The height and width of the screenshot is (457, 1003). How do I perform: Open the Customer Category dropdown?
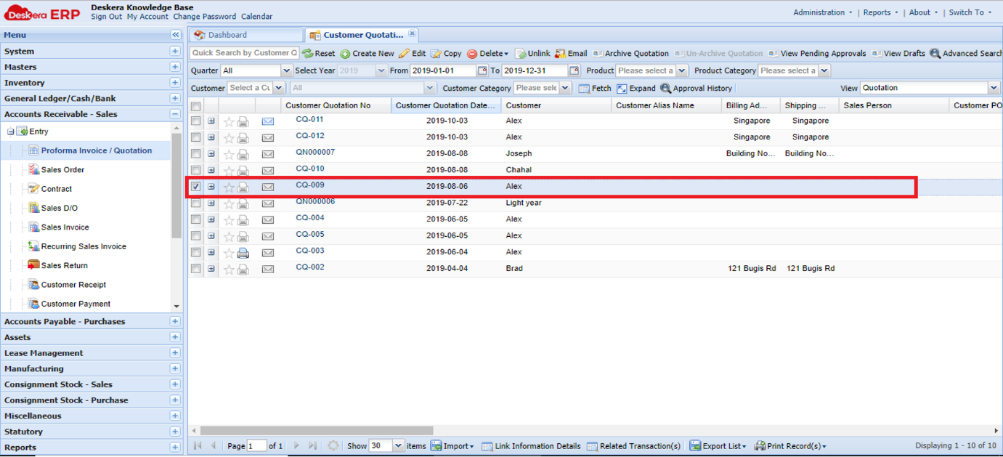(564, 89)
